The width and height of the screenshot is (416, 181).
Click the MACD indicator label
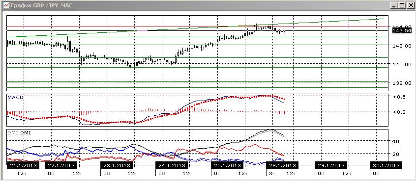click(15, 98)
